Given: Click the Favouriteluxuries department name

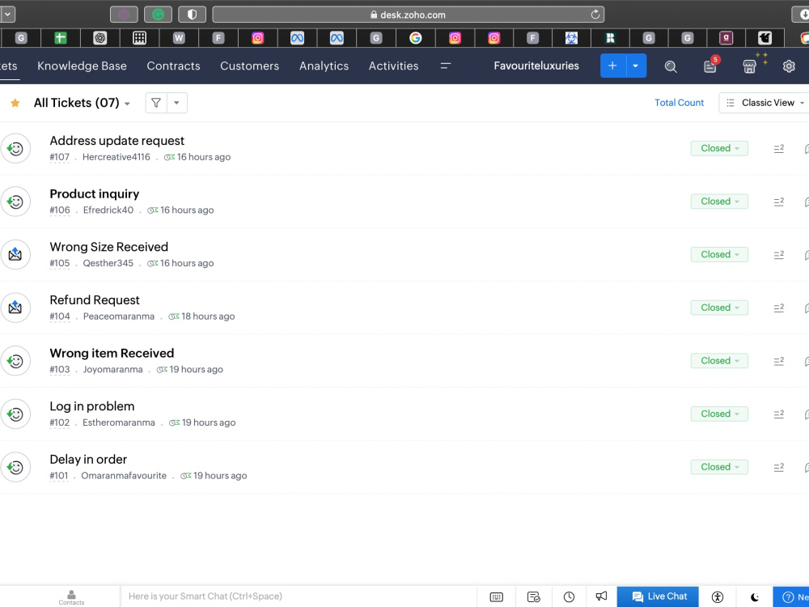Looking at the screenshot, I should tap(536, 66).
